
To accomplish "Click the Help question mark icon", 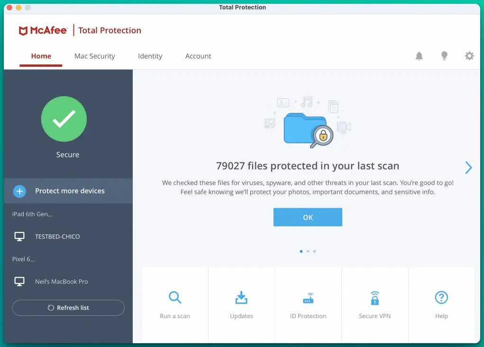I will point(441,298).
